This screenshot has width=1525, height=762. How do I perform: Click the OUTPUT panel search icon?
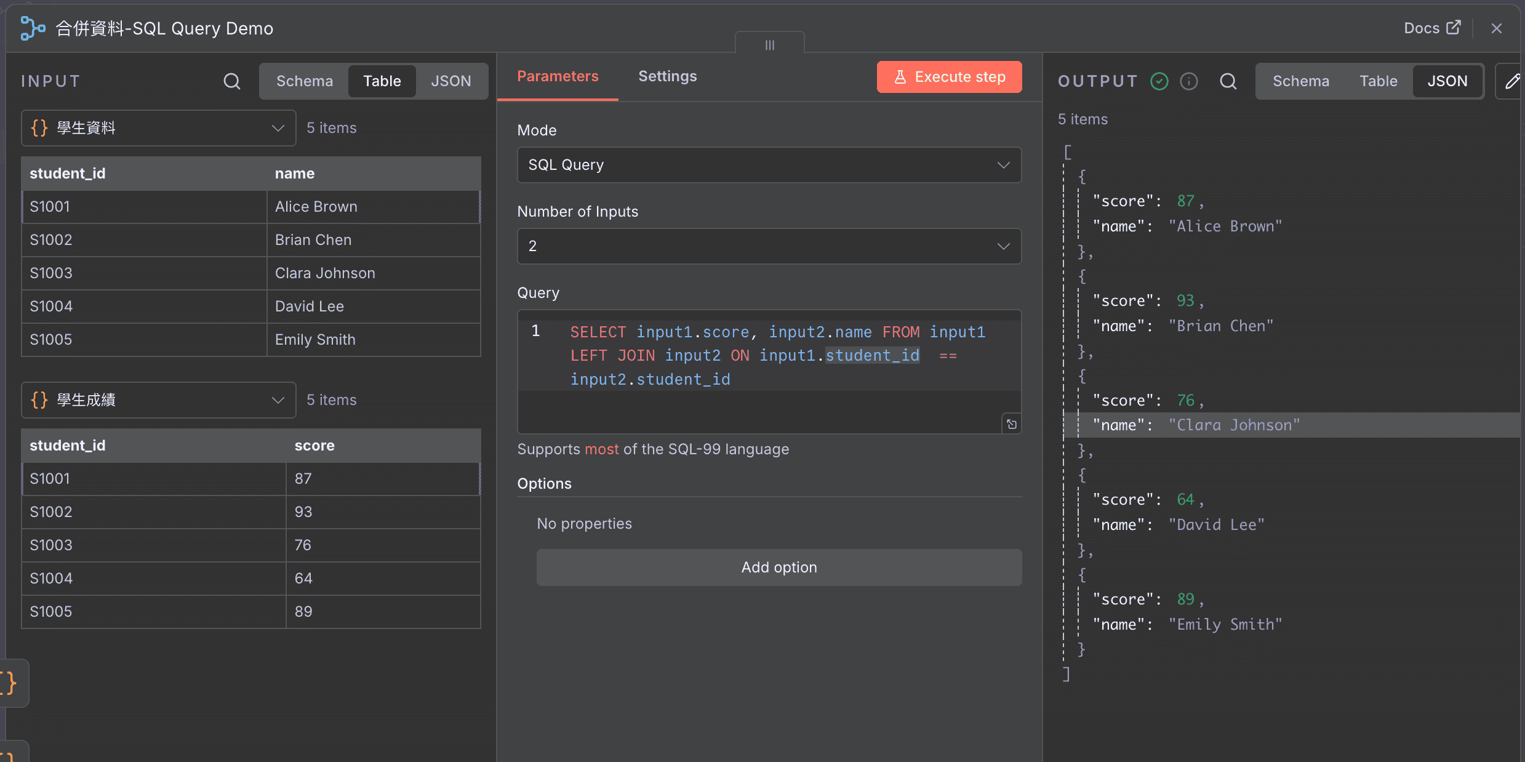pos(1228,81)
